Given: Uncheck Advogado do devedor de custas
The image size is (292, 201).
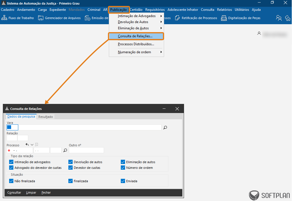Looking at the screenshot, I should tap(11, 168).
